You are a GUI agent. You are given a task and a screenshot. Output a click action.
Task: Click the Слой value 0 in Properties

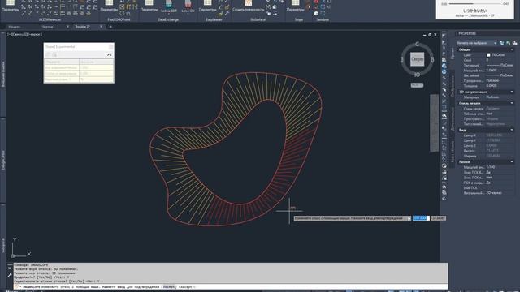[x=487, y=60]
